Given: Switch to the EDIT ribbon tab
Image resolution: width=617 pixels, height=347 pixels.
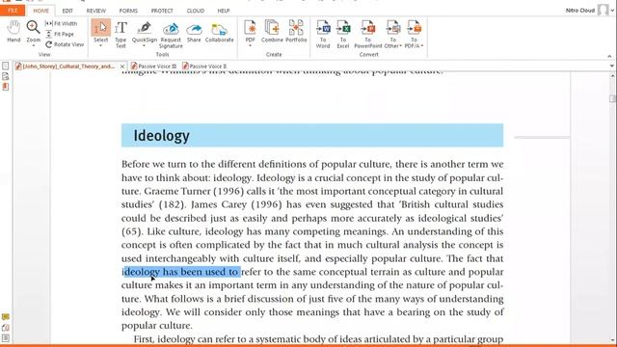Looking at the screenshot, I should 67,11.
